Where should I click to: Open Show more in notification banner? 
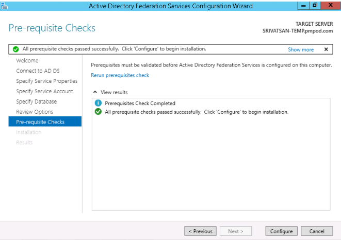coord(301,49)
